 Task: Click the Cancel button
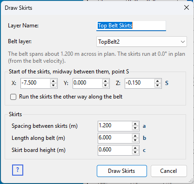click(x=168, y=171)
